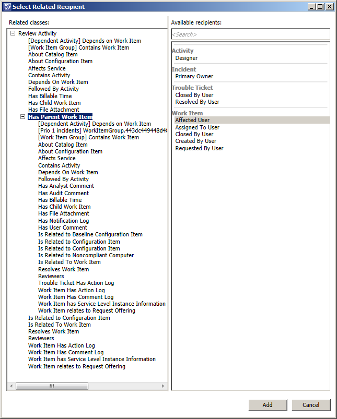
Task: Select Followed By Activity nested under Has Parent Work Item
Action: [63, 179]
